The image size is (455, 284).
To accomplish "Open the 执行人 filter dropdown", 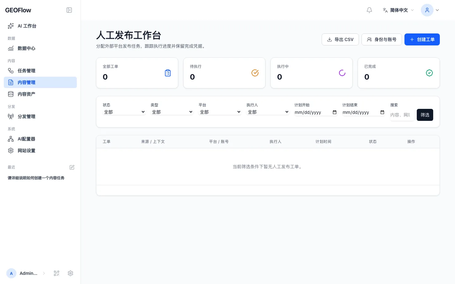I will point(268,112).
